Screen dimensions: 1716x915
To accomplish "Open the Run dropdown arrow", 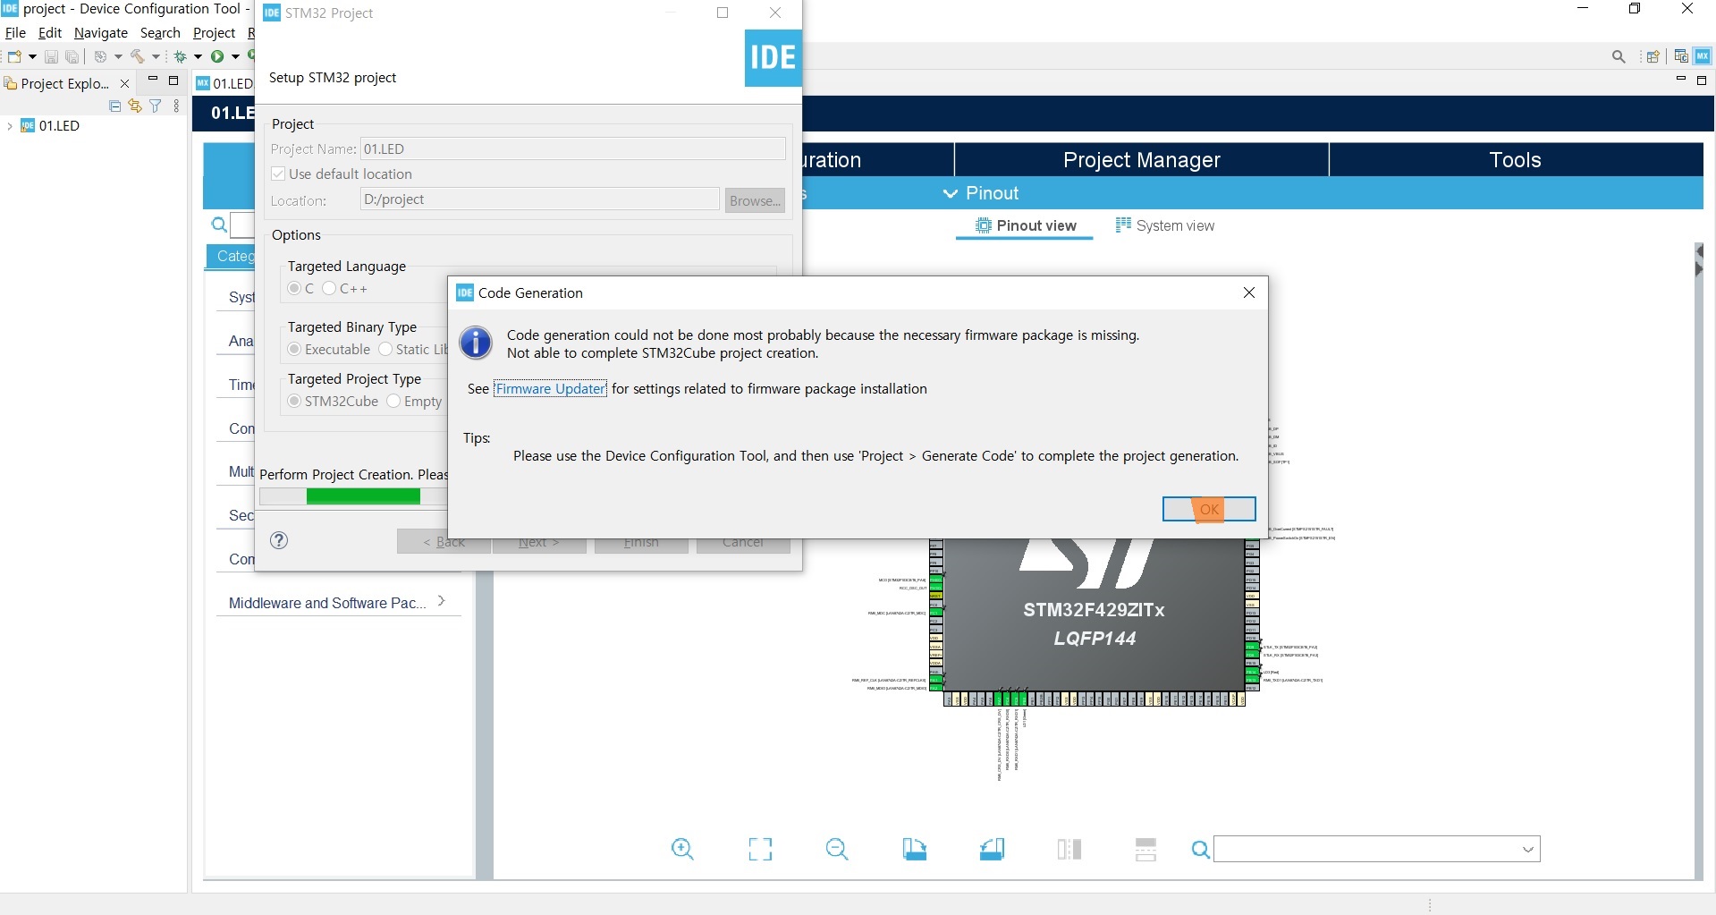I will coord(235,56).
